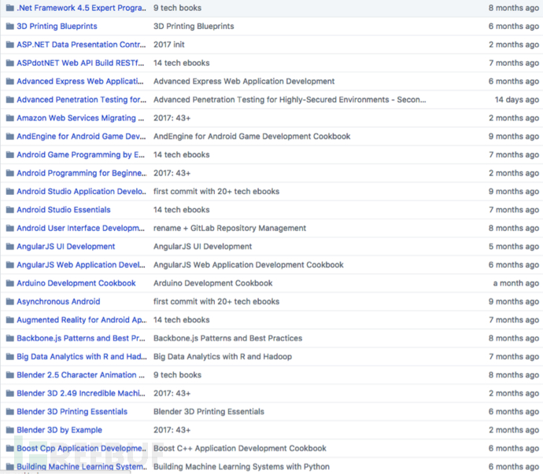This screenshot has width=543, height=474.
Task: Click 'AngularJS Web Application Development Cookbook' commit message
Action: [x=249, y=265]
